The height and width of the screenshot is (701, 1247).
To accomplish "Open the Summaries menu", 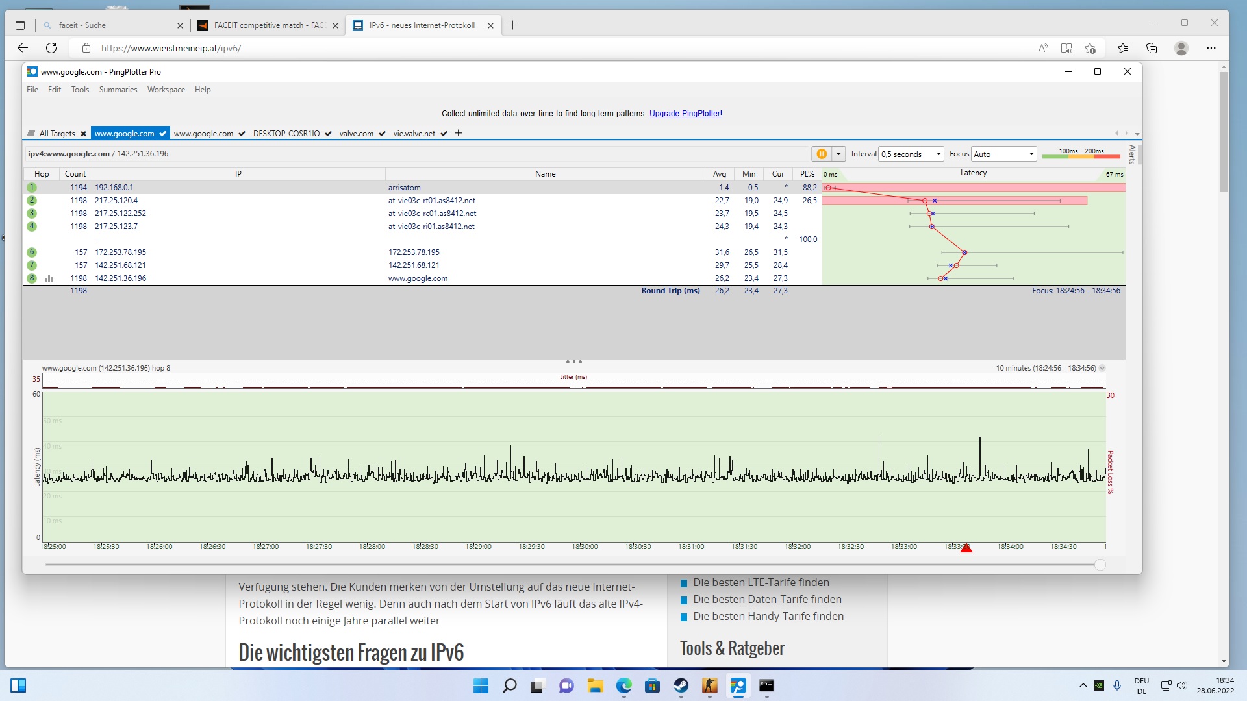I will point(118,90).
